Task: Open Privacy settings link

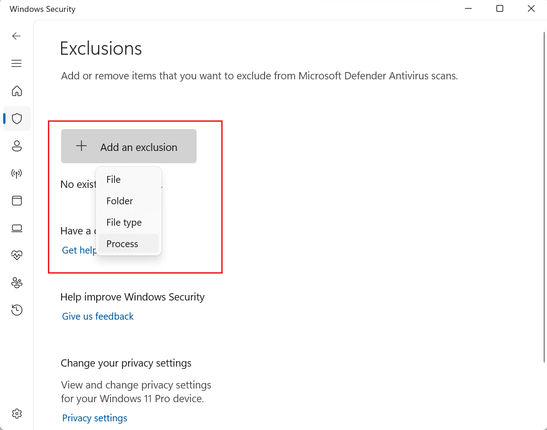Action: click(x=94, y=418)
